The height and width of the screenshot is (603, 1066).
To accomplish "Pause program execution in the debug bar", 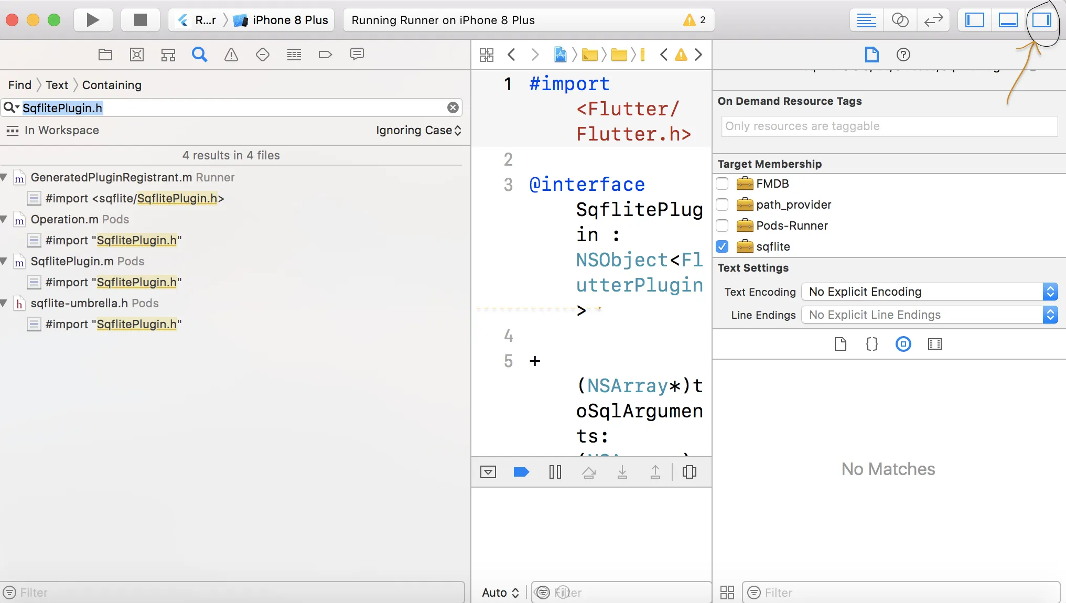I will pyautogui.click(x=555, y=472).
